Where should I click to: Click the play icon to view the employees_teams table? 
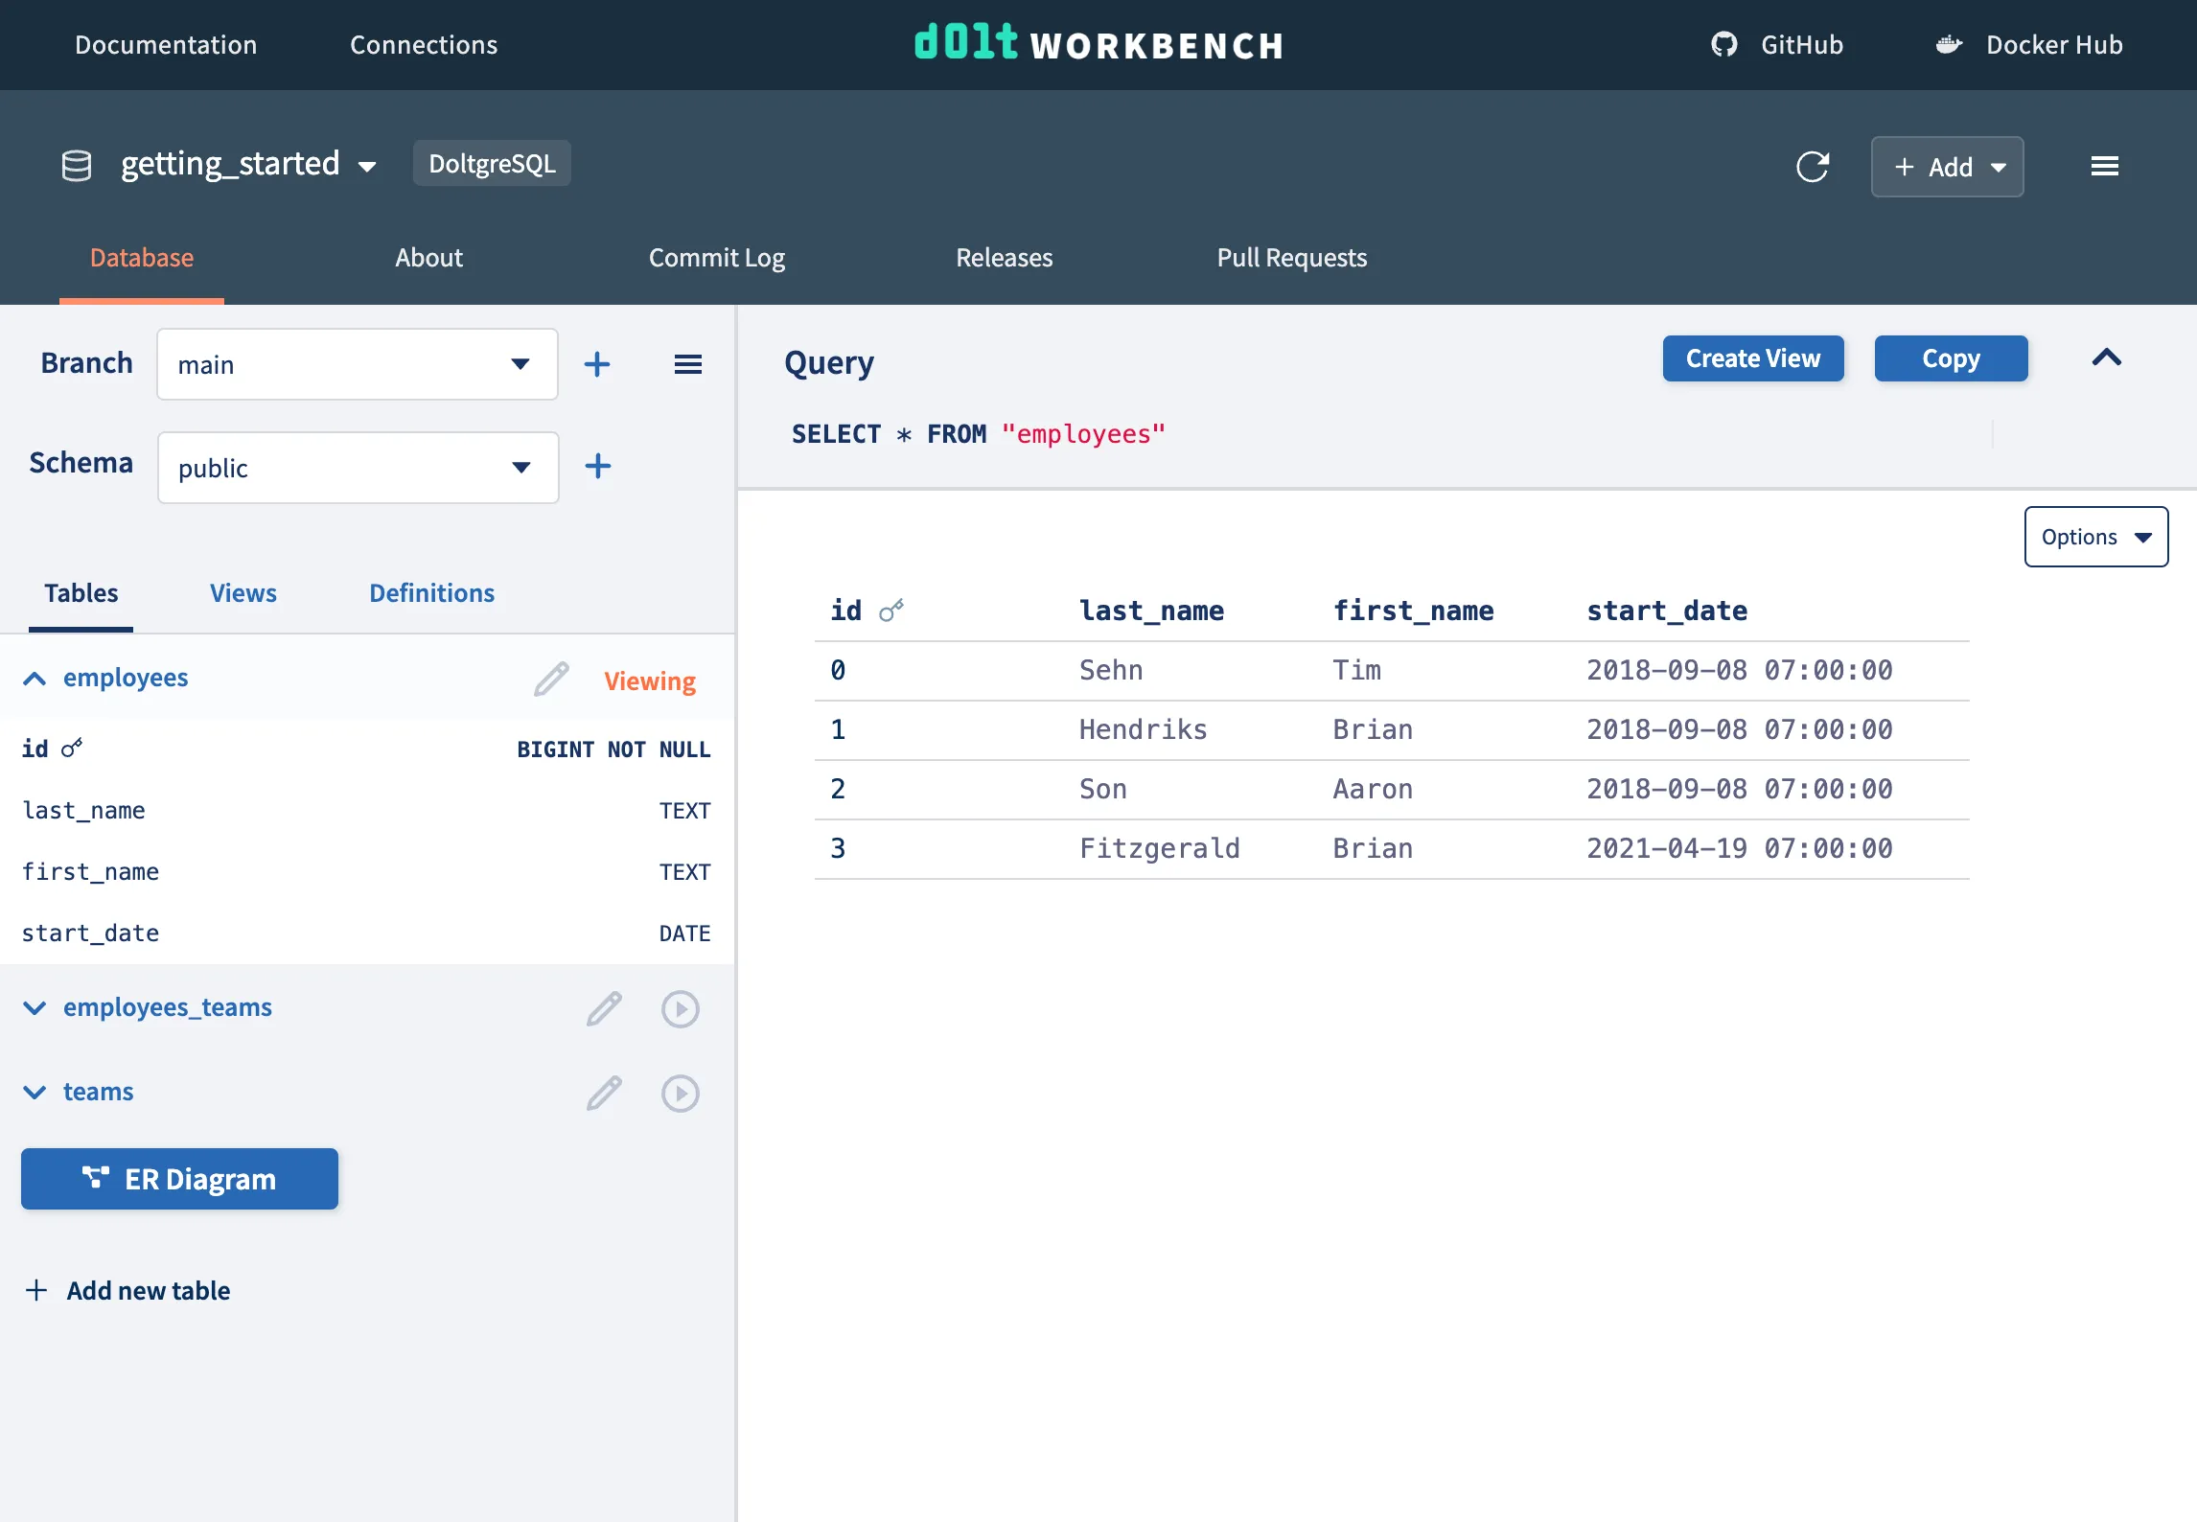[680, 1008]
